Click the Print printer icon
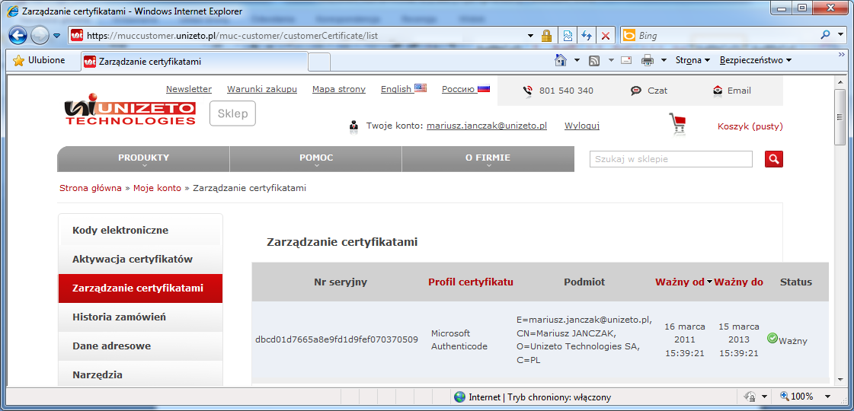Viewport: 854px width, 411px height. [x=648, y=60]
